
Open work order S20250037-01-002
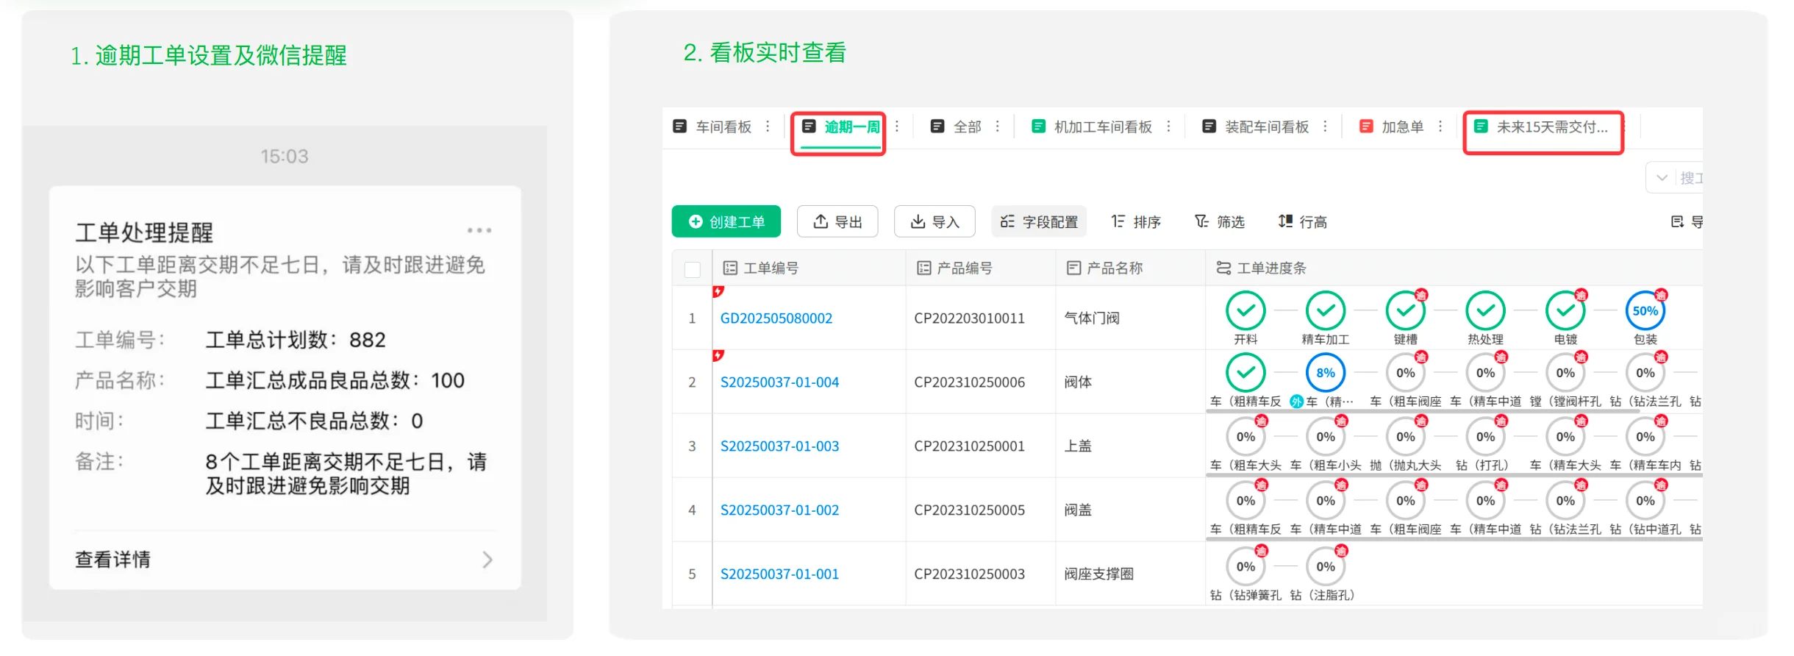[779, 510]
